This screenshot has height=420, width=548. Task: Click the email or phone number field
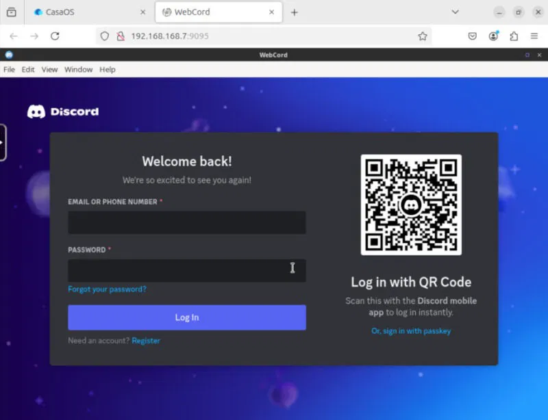point(186,222)
